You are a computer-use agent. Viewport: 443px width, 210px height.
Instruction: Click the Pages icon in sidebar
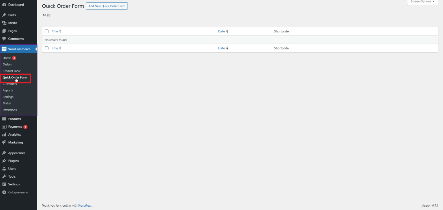pos(4,31)
